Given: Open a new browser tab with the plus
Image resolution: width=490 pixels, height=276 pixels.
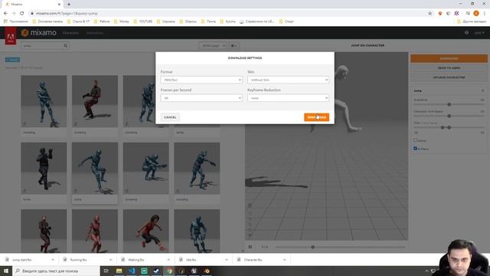Looking at the screenshot, I should pos(69,5).
